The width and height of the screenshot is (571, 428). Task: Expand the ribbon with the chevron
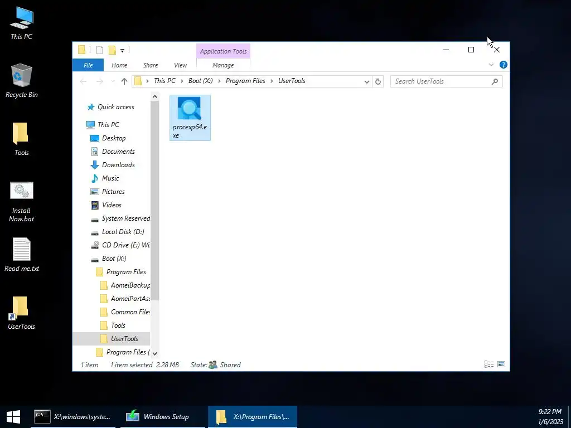pos(491,65)
